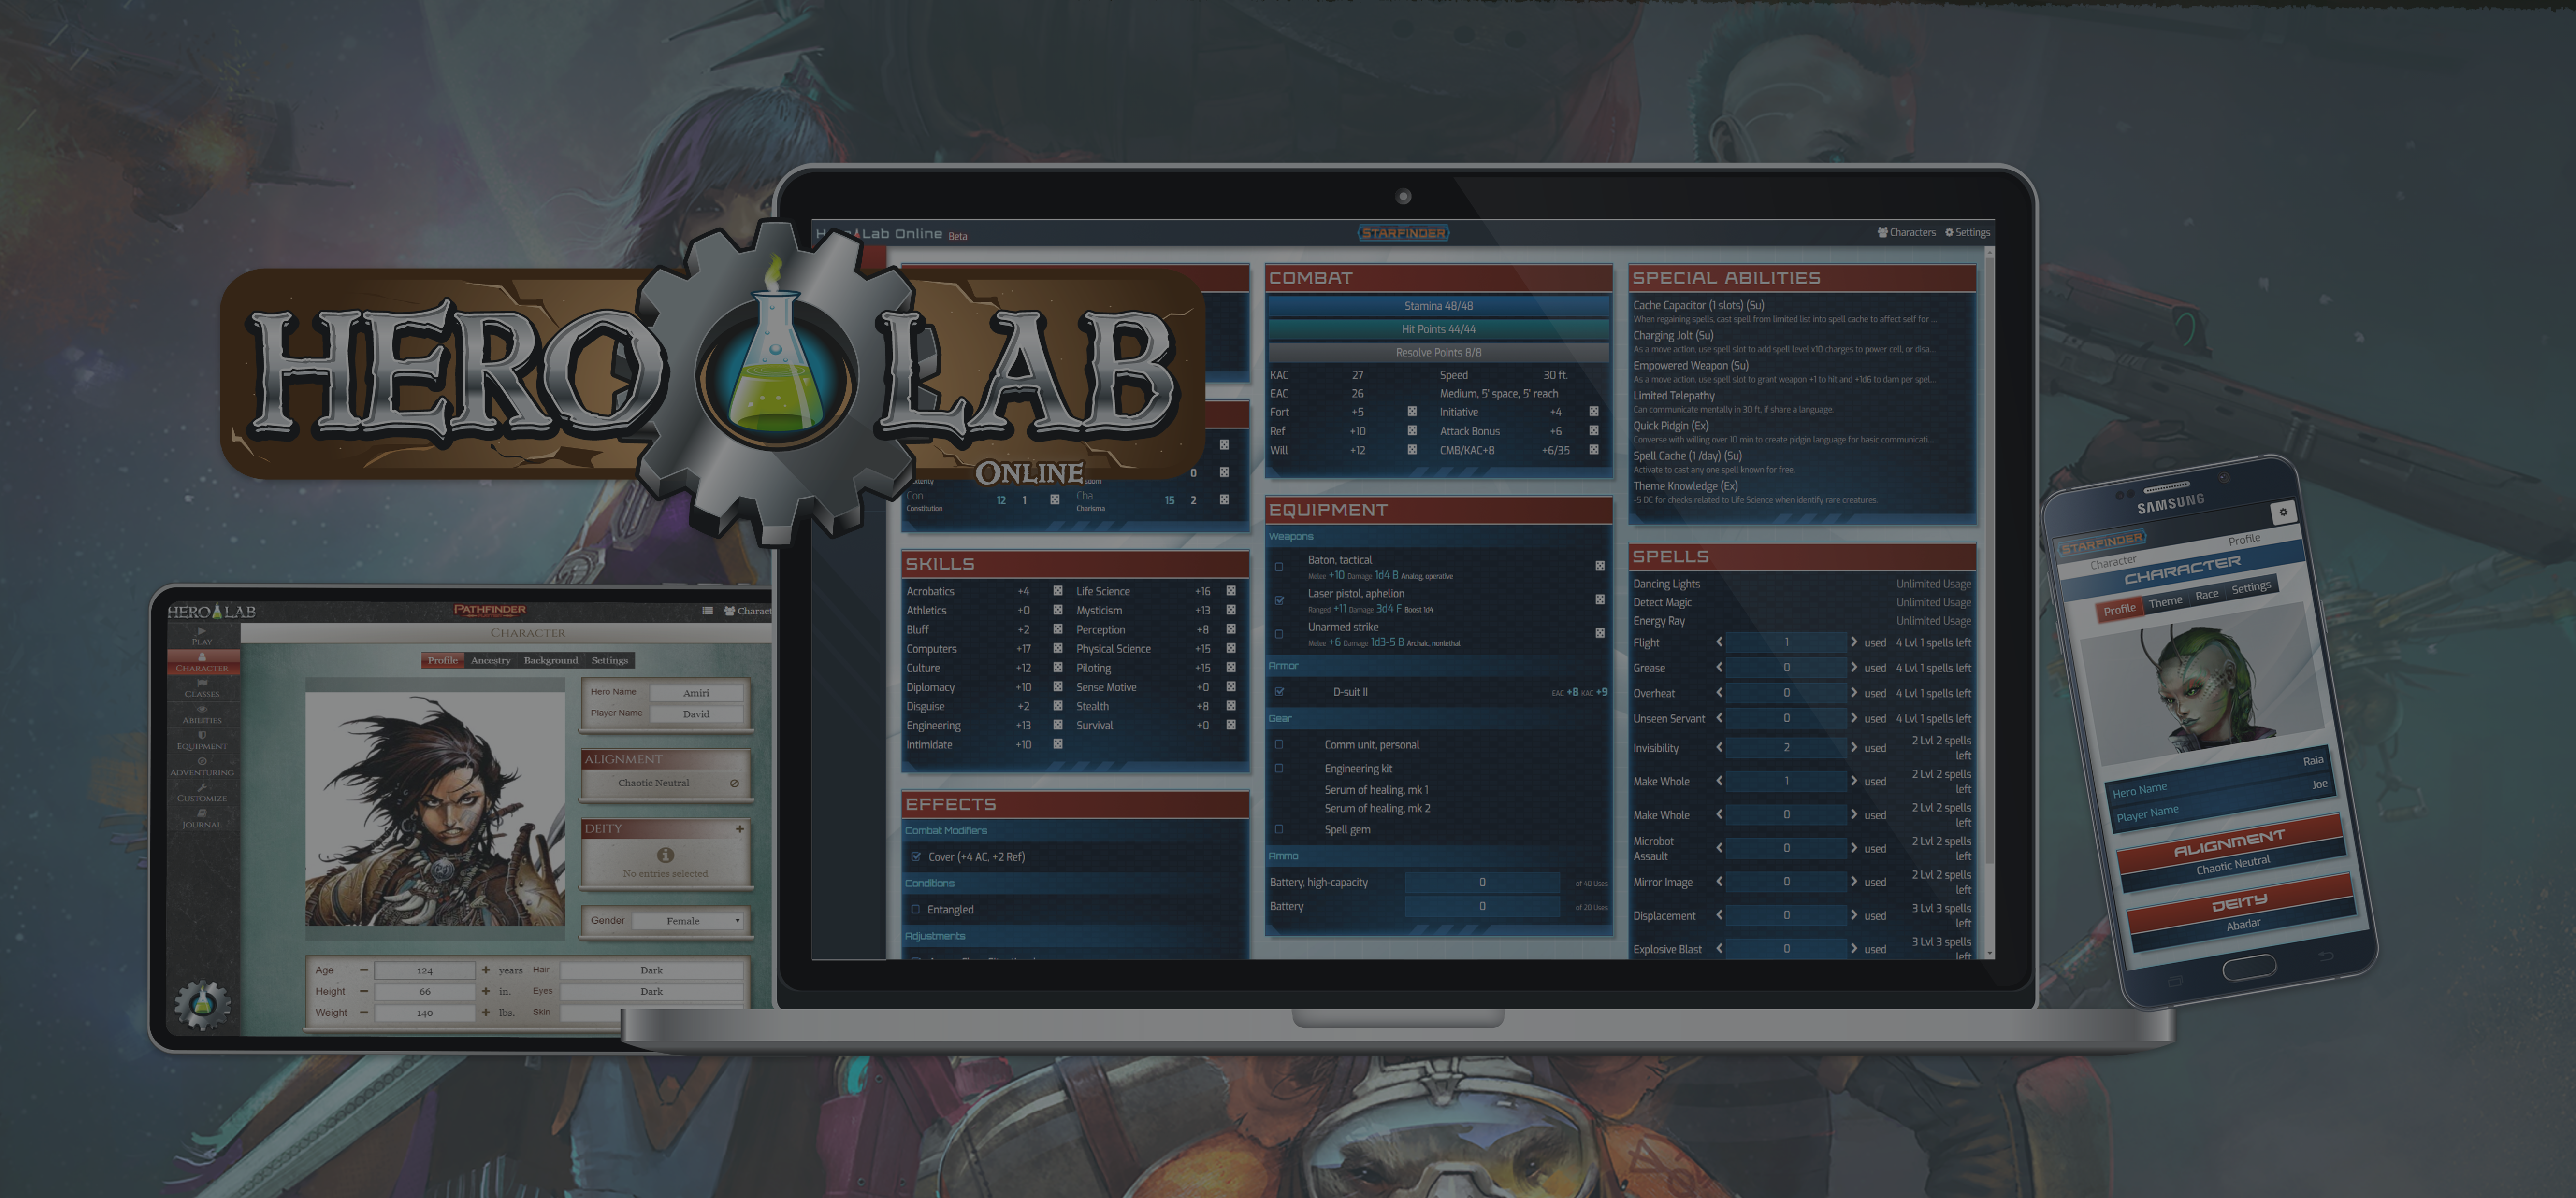Screen dimensions: 2576x1198
Task: Increase Flight spell uses with right chevron
Action: click(1853, 642)
